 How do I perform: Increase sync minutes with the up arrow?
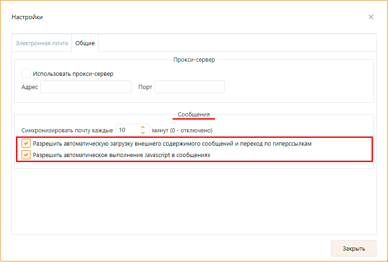tap(143, 127)
